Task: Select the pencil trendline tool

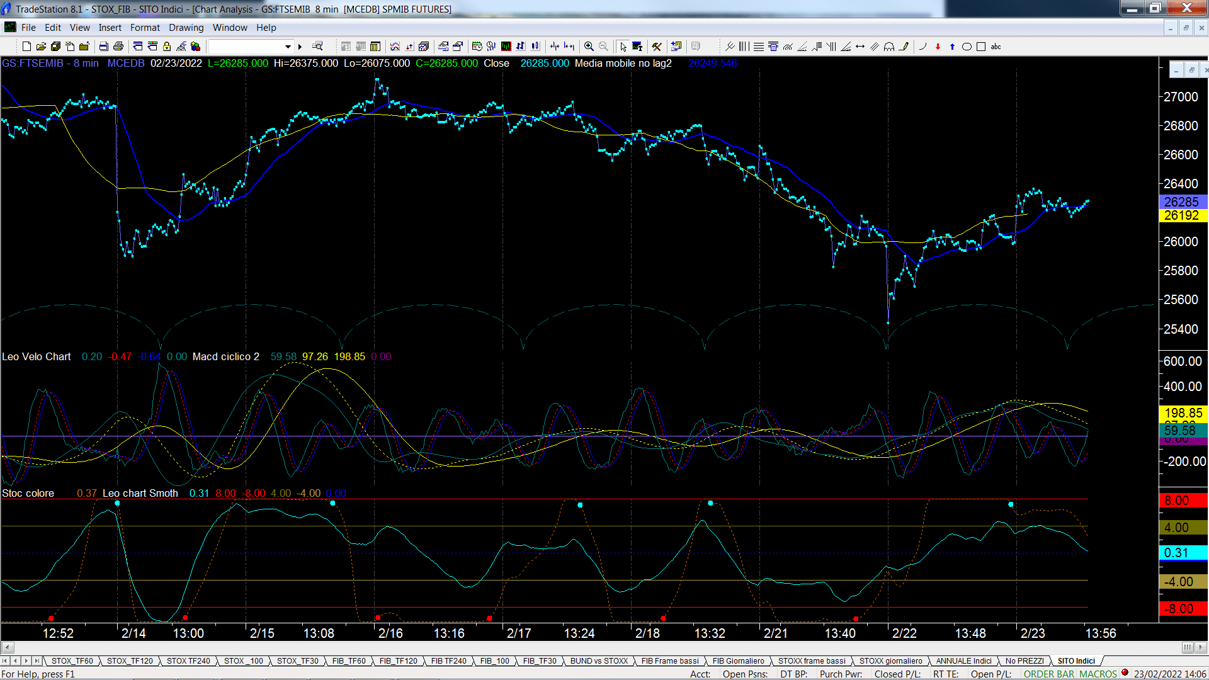Action: 904,47
